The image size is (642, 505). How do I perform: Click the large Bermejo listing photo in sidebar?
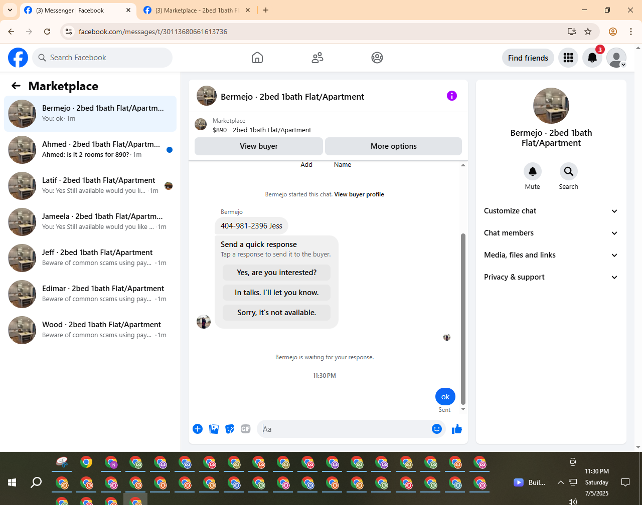[x=551, y=106]
